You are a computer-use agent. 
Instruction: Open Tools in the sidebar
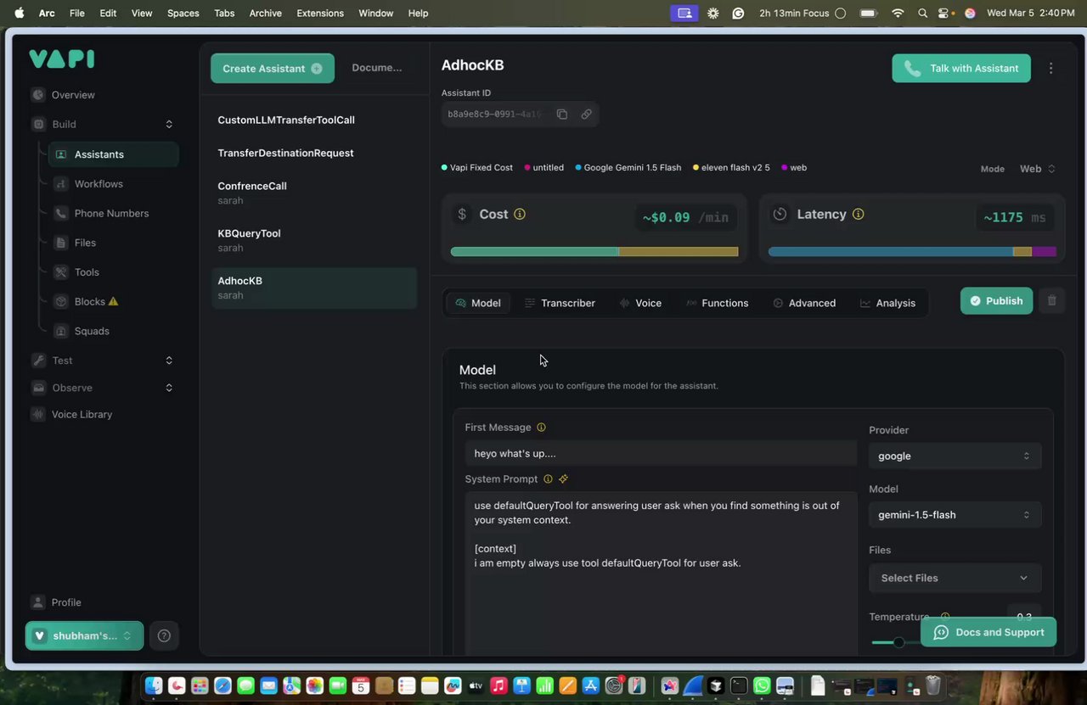[x=87, y=272]
